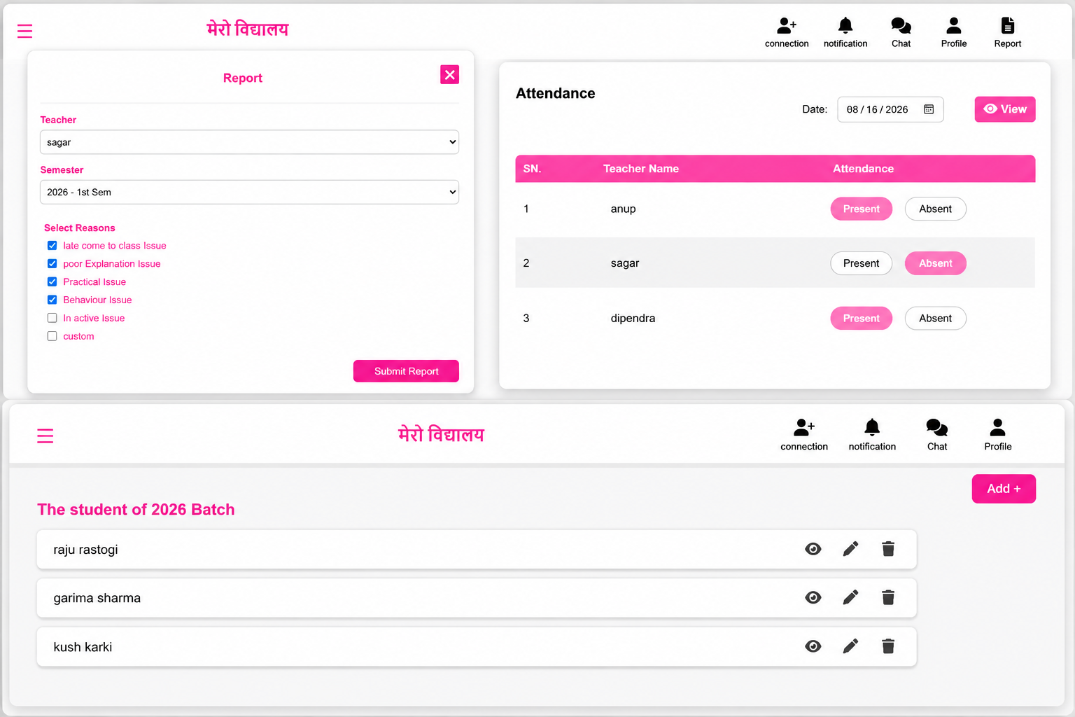Uncheck late come to class Issue
Viewport: 1075px width, 717px height.
pos(52,246)
